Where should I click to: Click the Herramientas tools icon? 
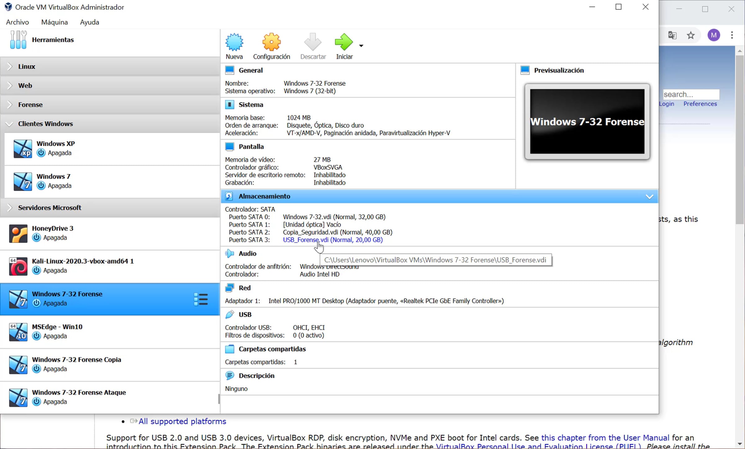18,40
